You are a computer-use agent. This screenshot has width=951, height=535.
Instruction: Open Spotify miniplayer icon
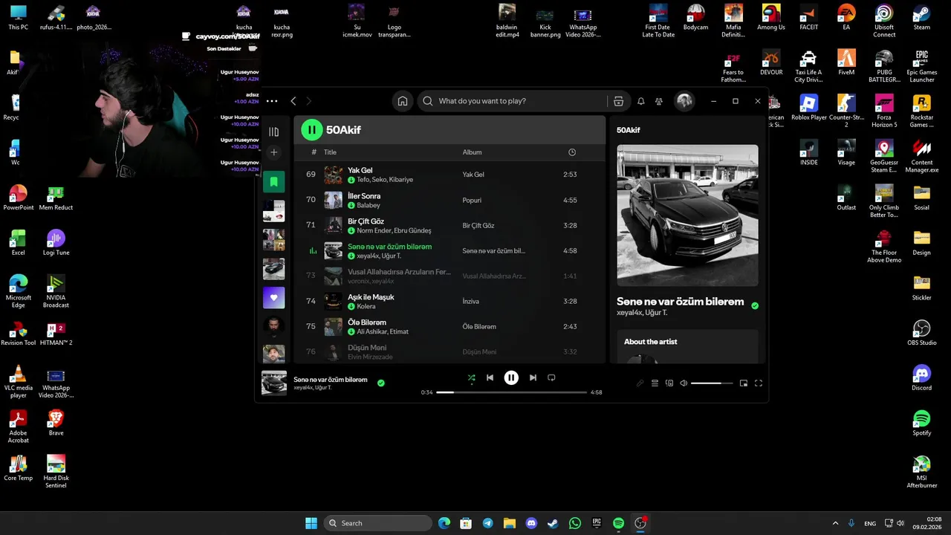(x=744, y=383)
